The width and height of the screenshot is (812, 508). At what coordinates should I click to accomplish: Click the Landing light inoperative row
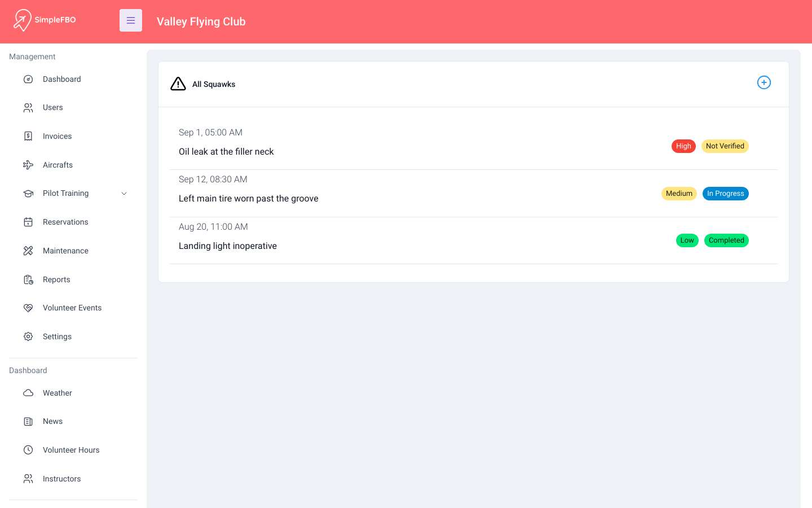click(474, 240)
